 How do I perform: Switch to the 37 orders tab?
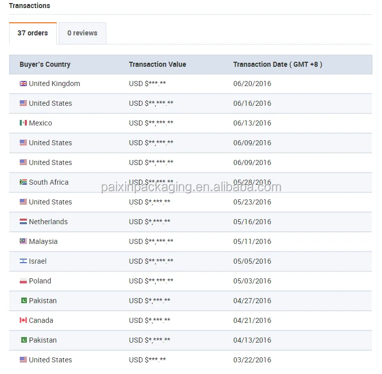click(x=33, y=33)
